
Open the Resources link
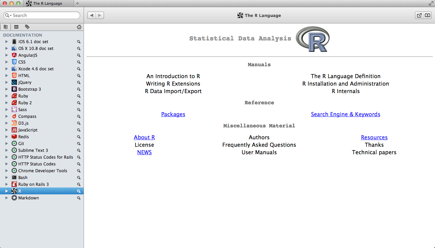pyautogui.click(x=374, y=137)
